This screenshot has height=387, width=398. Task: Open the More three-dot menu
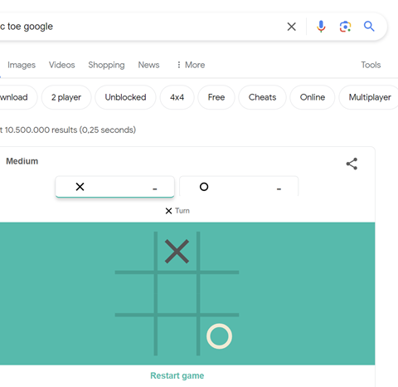coord(191,65)
